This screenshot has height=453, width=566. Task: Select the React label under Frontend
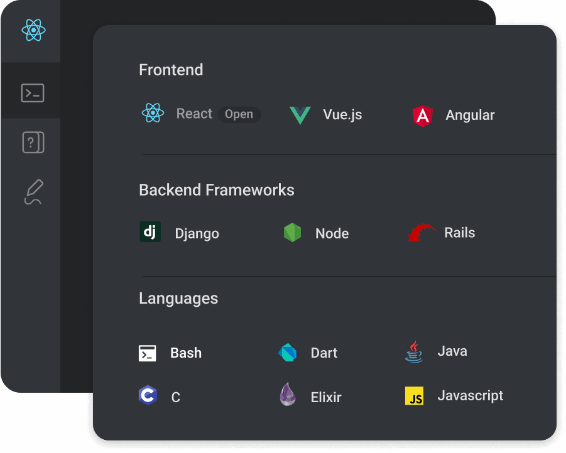(194, 114)
